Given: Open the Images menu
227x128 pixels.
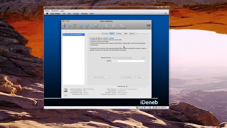Looking at the screenshot, I should (x=76, y=14).
